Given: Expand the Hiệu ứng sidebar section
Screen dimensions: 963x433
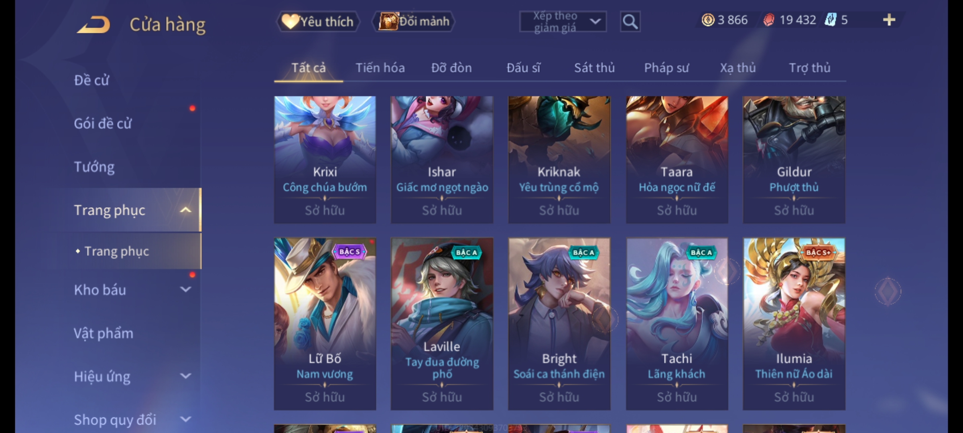Looking at the screenshot, I should point(185,376).
